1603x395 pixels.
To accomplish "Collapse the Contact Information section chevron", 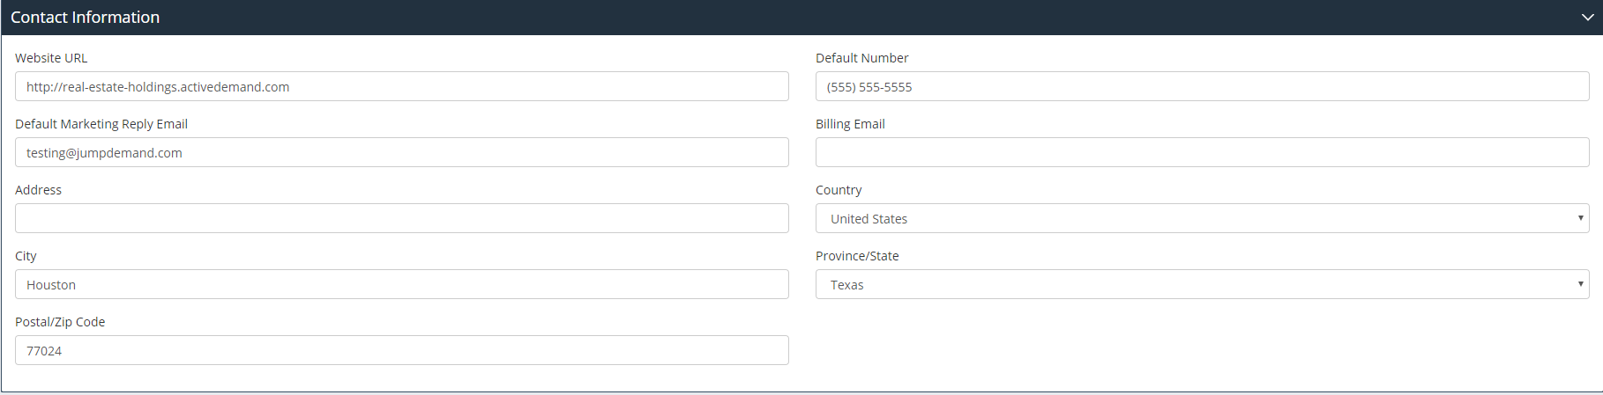I will click(1587, 18).
